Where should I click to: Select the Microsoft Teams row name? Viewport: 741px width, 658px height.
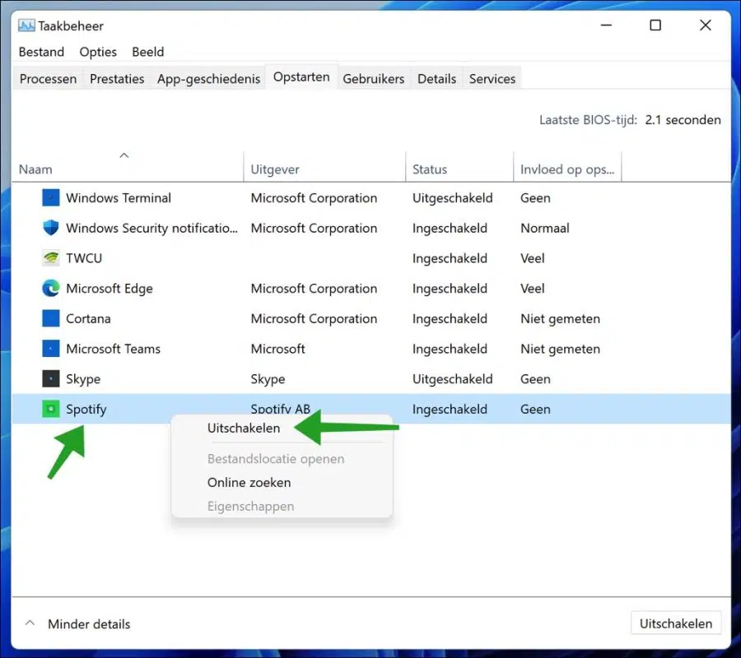(113, 349)
